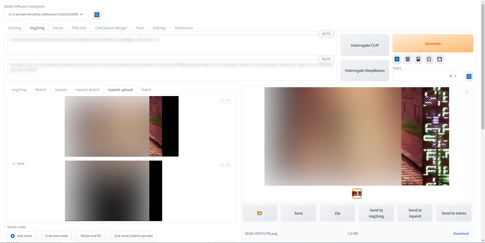Edit the uploaded inpaint image via the pencil icon
The height and width of the screenshot is (243, 485).
point(222,100)
